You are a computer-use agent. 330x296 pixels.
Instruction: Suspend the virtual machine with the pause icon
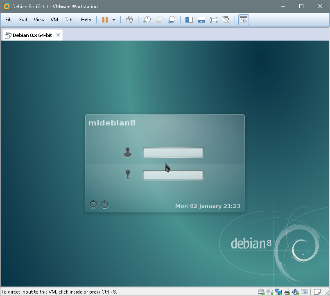(105, 19)
